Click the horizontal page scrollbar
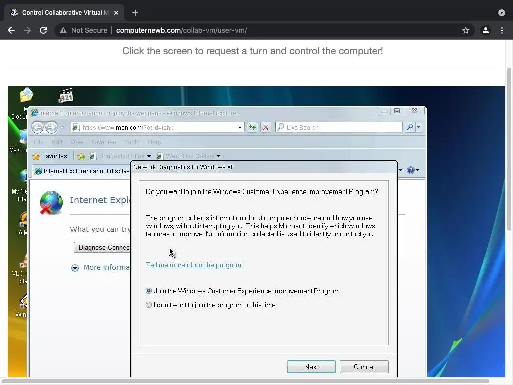This screenshot has width=513, height=385. click(245, 381)
